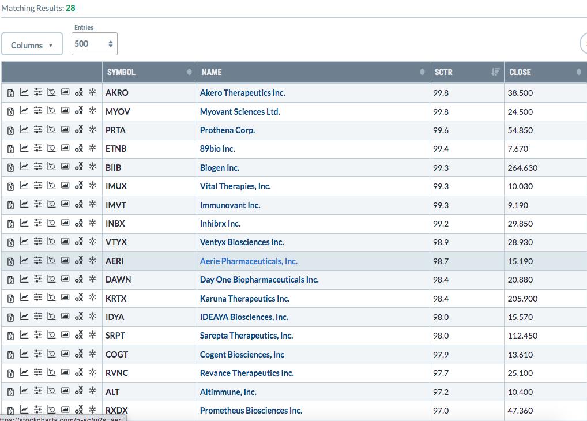Click point-and-figure OX icon for BIIB
This screenshot has width=587, height=421.
point(79,167)
